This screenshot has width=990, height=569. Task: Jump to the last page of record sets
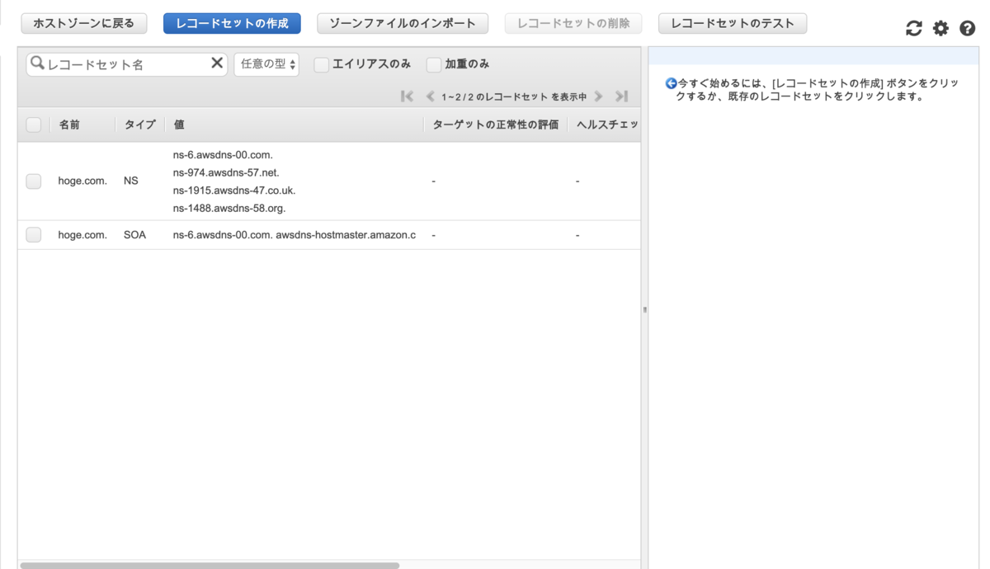[x=621, y=96]
